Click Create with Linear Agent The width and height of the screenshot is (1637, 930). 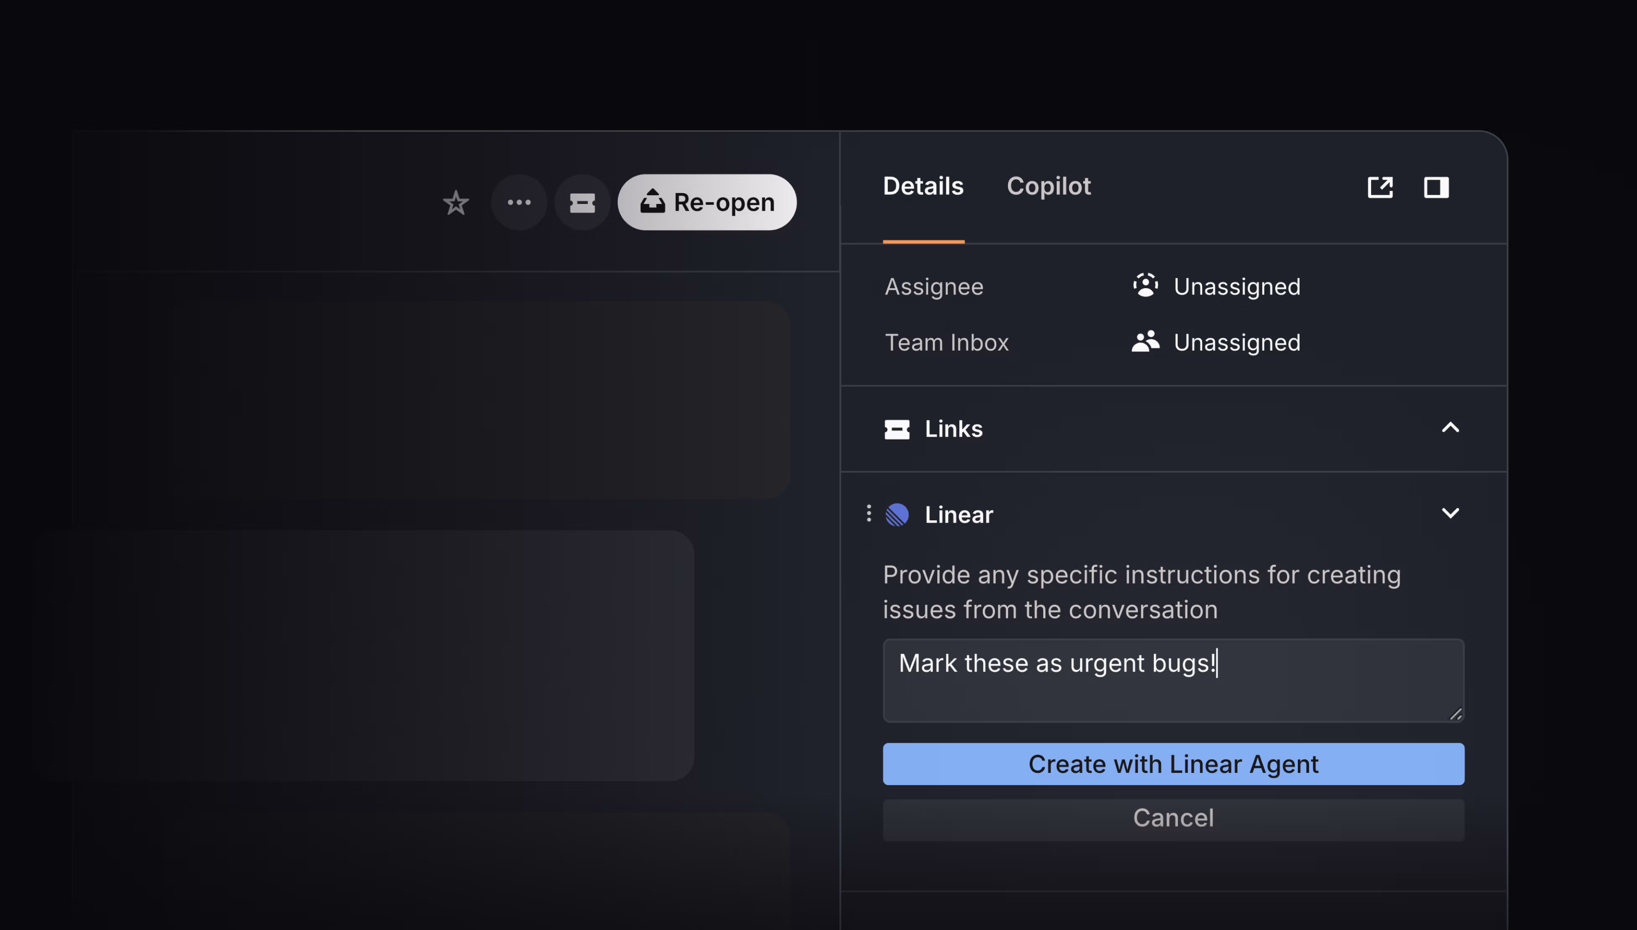coord(1172,763)
